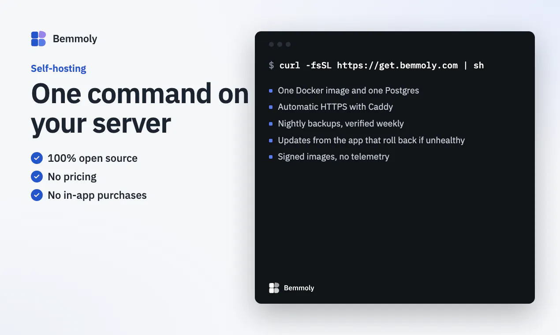This screenshot has height=335, width=560.
Task: Select "Updates from the app that roll back if unhealthy"
Action: tap(371, 140)
